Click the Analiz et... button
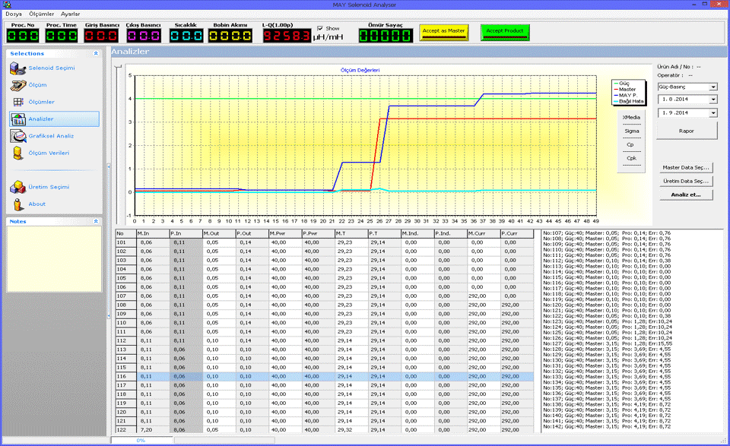This screenshot has height=446, width=730. tap(686, 195)
